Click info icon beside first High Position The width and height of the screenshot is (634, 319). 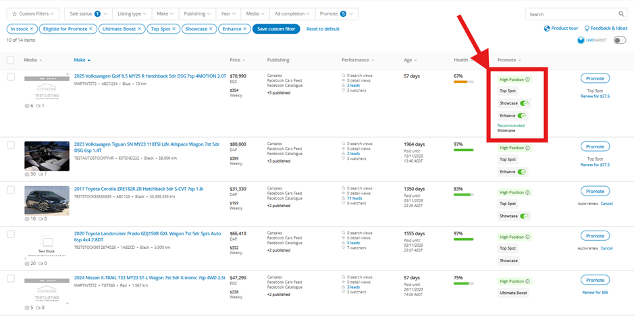point(527,80)
